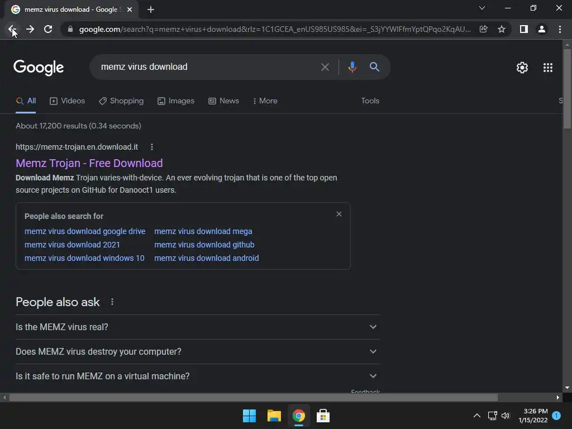Viewport: 572px width, 429px height.
Task: Search memz virus download github
Action: pos(204,245)
